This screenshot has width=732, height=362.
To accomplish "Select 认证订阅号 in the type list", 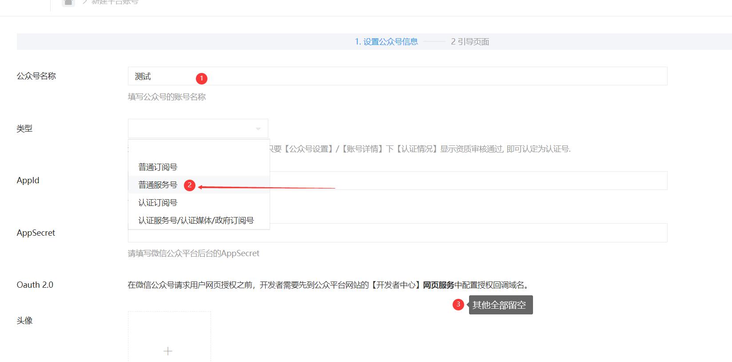I will point(199,202).
